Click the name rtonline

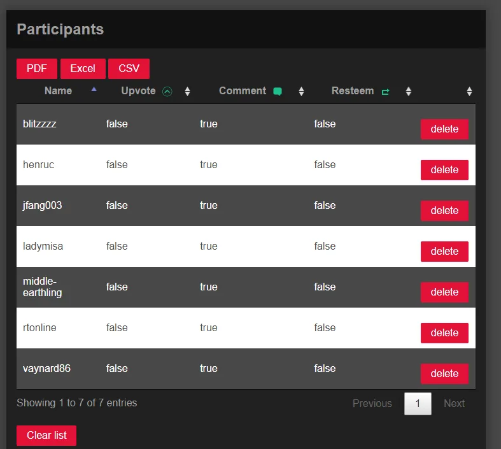[39, 328]
